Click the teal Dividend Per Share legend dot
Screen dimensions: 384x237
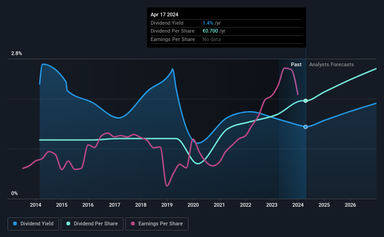click(x=68, y=223)
